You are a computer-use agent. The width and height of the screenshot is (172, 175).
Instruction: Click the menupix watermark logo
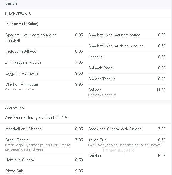pos(119,151)
